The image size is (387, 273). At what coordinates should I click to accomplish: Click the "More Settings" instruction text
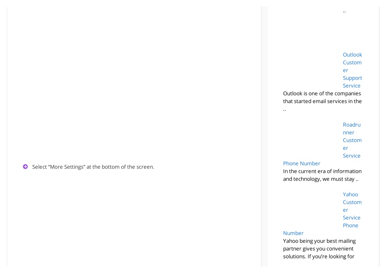pyautogui.click(x=93, y=167)
